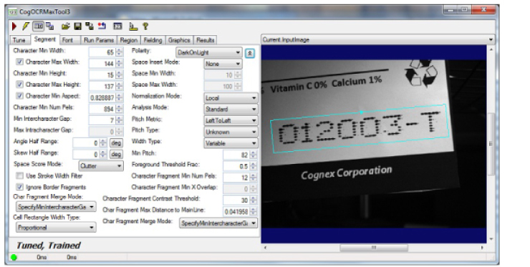530x267 pixels.
Task: Open a saved tool file folder icon
Action: pyautogui.click(x=66, y=26)
